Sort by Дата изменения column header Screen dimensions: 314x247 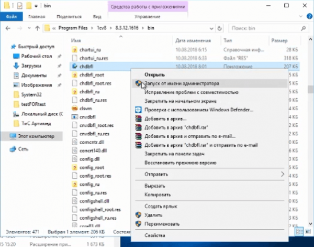point(193,40)
